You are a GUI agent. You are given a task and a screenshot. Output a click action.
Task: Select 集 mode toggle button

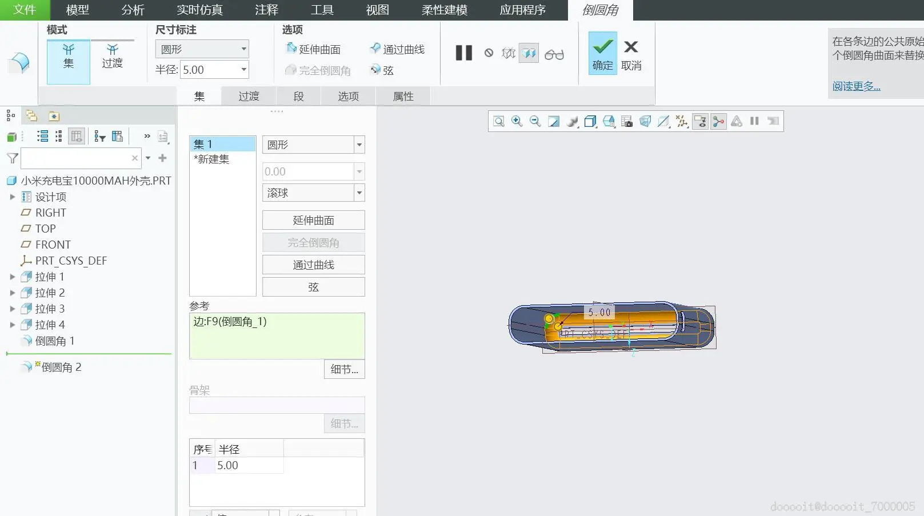[68, 56]
